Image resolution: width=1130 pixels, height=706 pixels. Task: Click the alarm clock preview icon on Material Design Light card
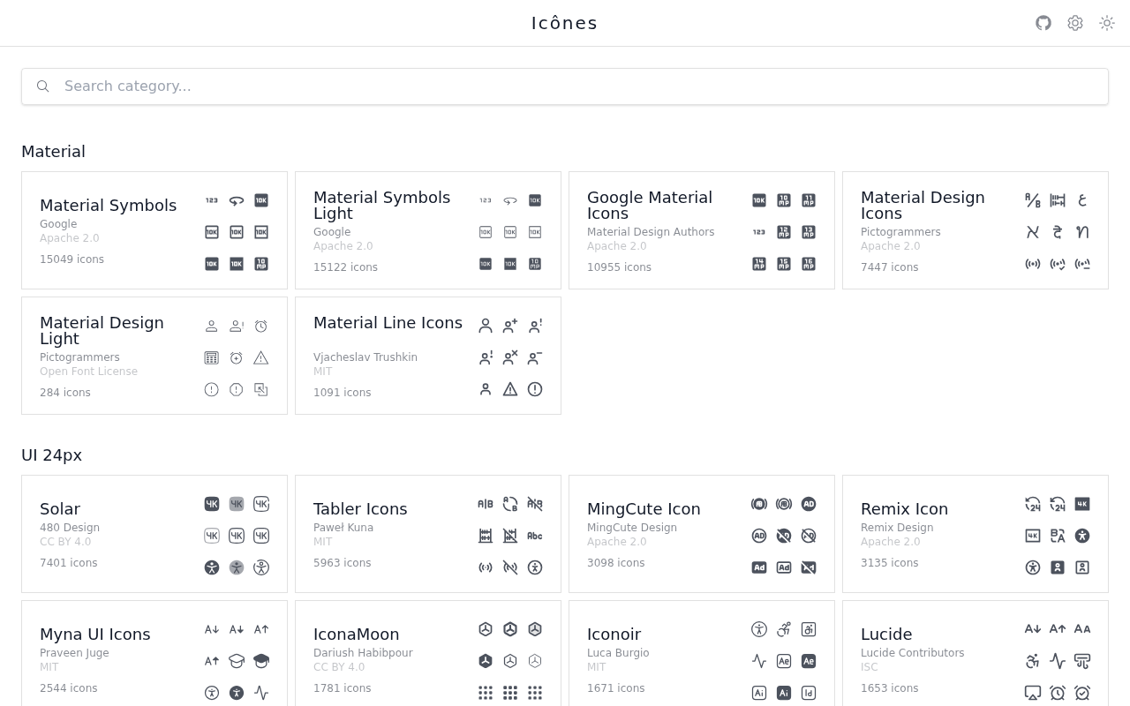[261, 326]
